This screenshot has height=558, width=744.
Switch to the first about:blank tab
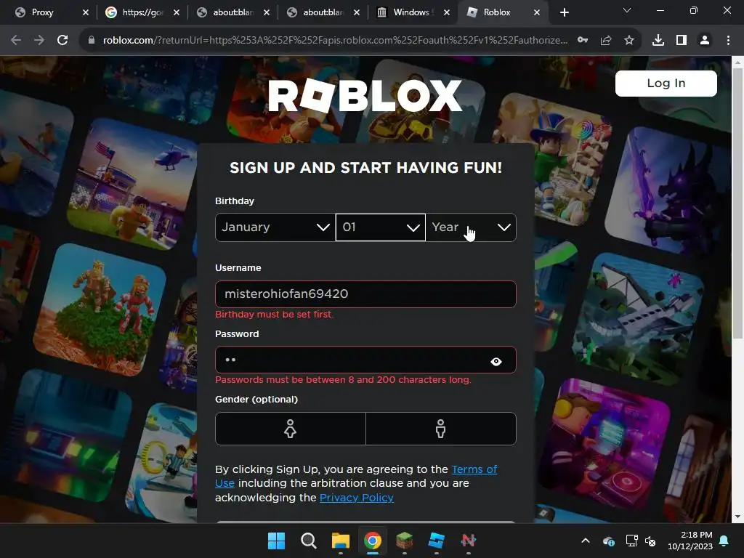tap(232, 12)
